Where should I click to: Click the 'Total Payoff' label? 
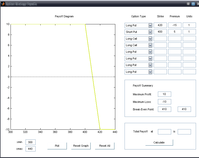(140, 131)
